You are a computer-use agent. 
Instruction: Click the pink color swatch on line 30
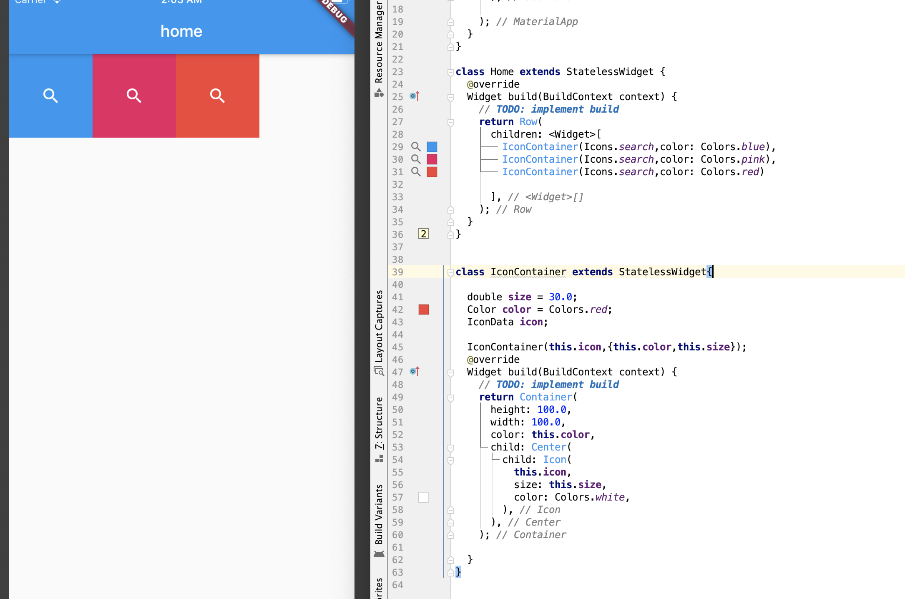432,159
